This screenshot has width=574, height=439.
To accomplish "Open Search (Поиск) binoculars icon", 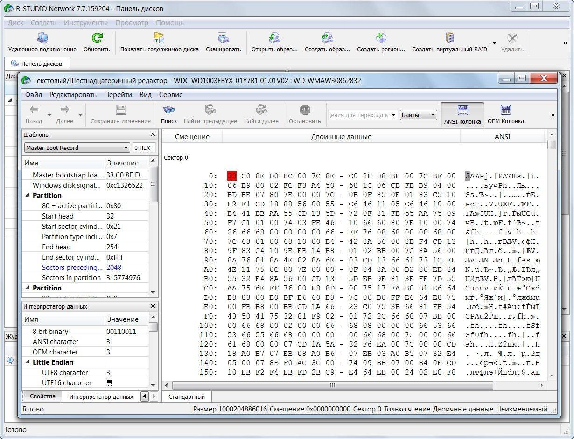I will 168,110.
